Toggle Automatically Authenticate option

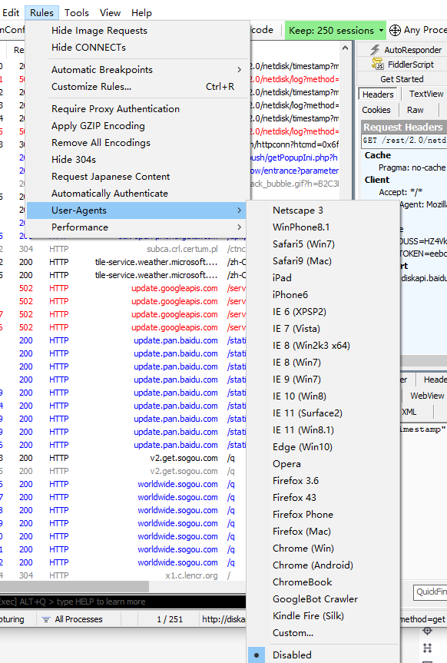tap(110, 194)
